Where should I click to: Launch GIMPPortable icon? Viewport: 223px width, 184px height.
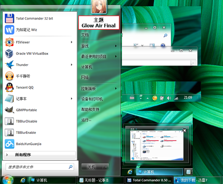[9, 110]
